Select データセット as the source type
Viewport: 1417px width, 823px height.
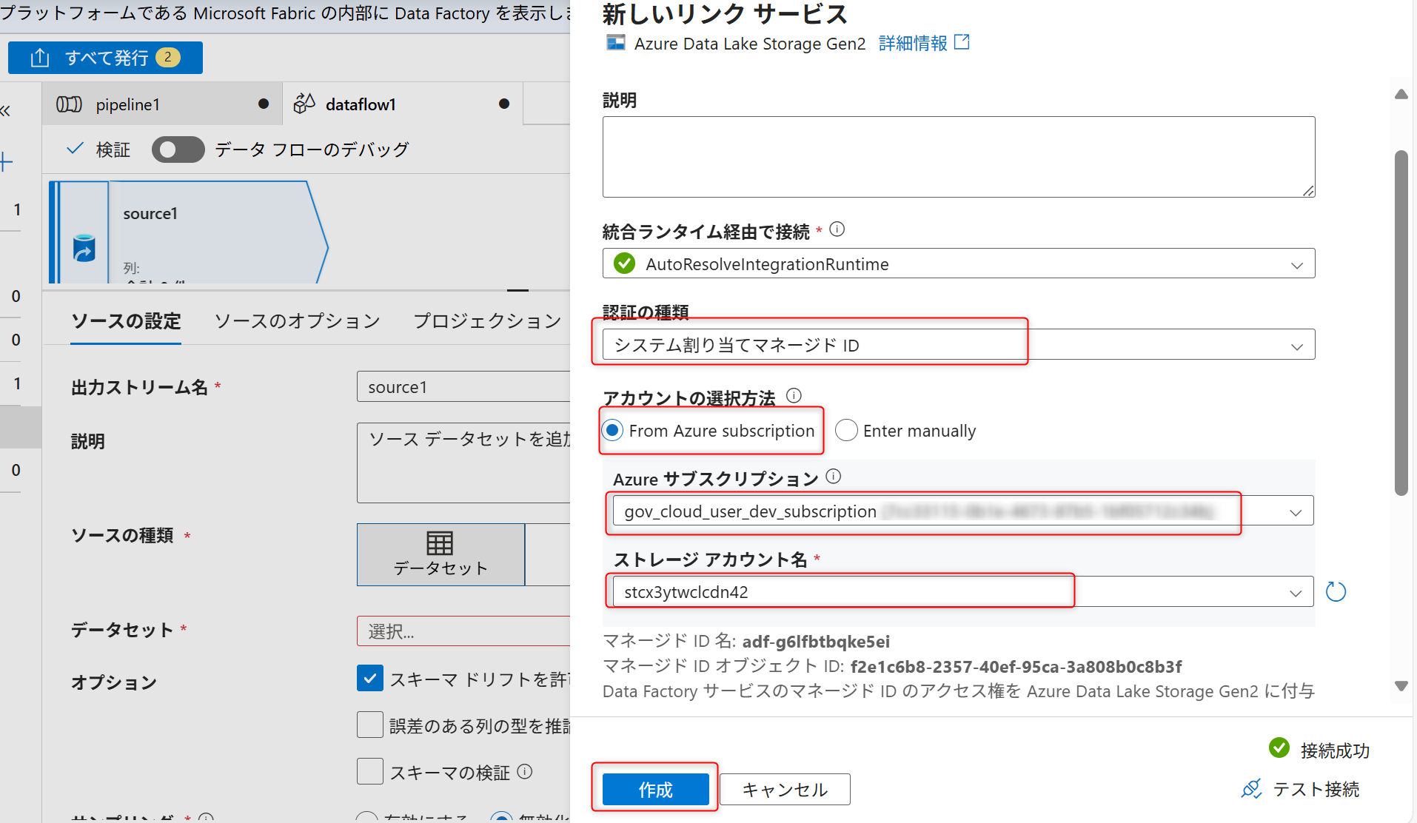pos(440,555)
